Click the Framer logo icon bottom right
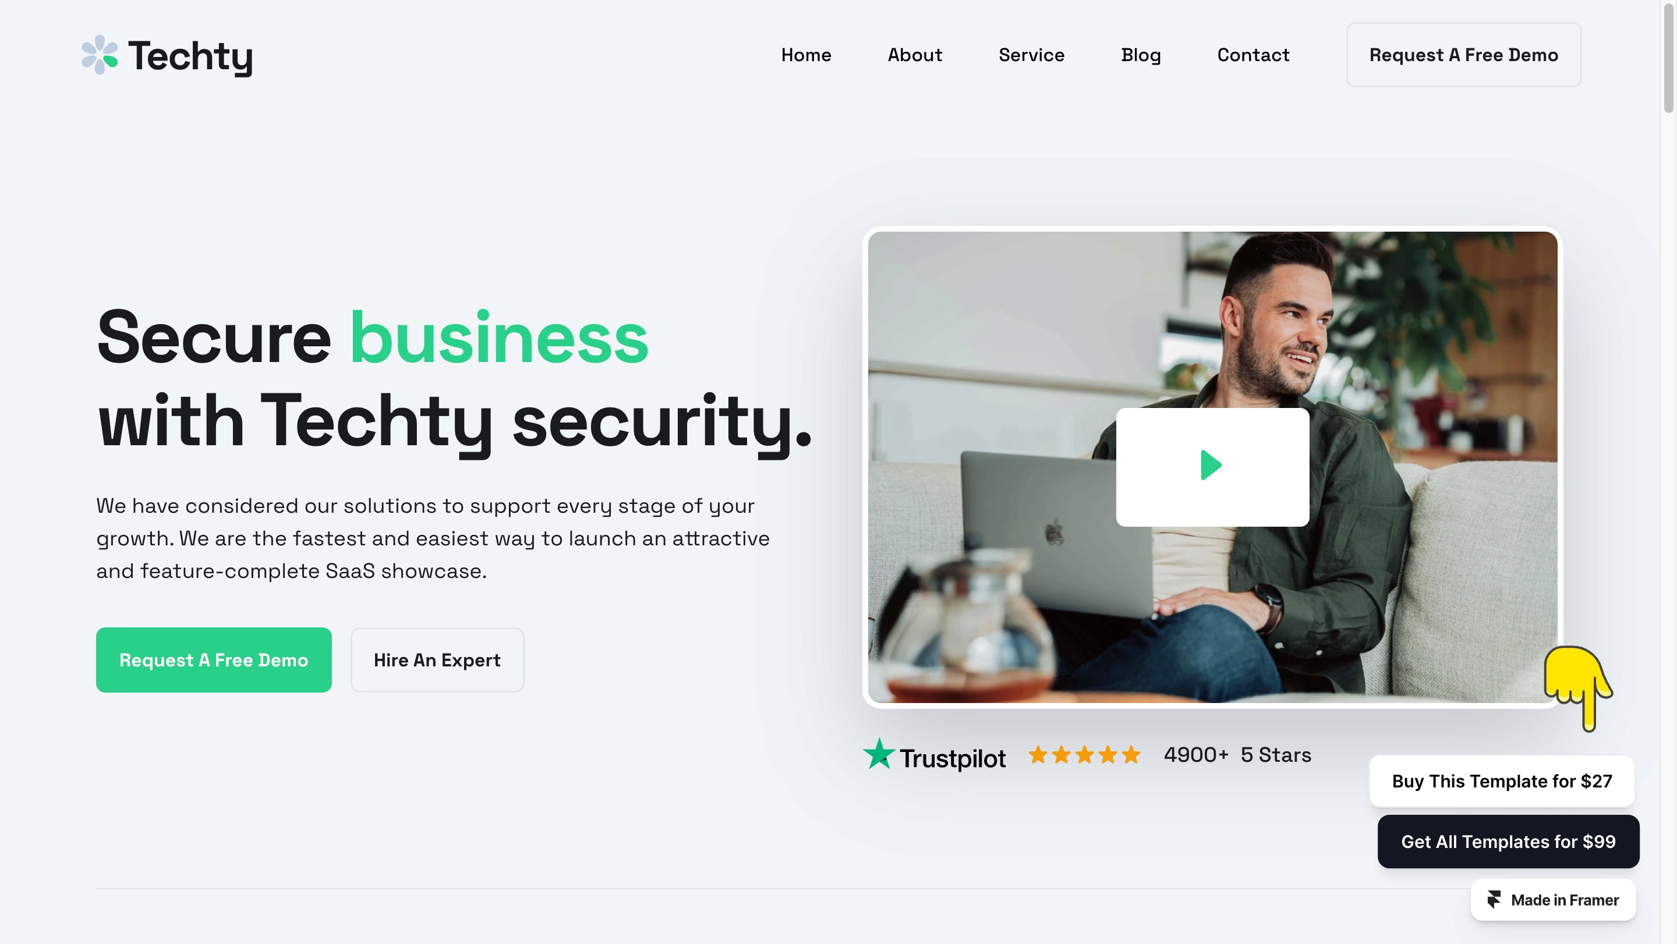This screenshot has height=944, width=1677. pos(1494,899)
